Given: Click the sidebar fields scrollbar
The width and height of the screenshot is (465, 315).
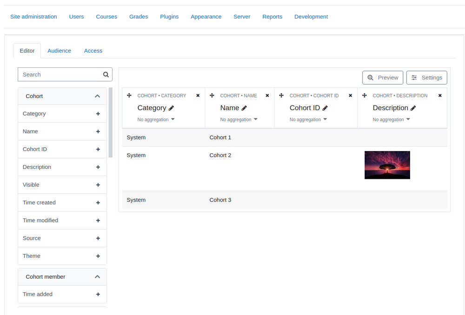Looking at the screenshot, I should (111, 122).
